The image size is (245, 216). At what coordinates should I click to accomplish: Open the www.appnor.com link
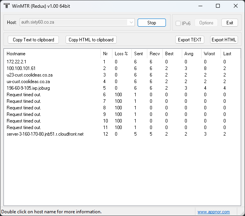[214, 212]
